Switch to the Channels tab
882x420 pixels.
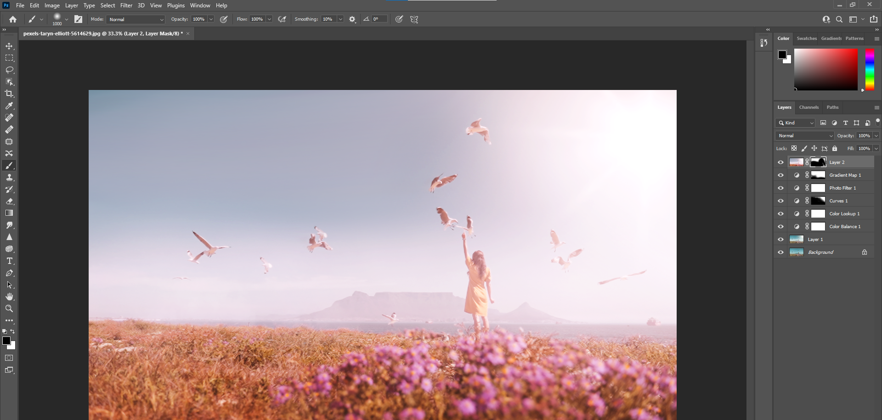tap(809, 107)
